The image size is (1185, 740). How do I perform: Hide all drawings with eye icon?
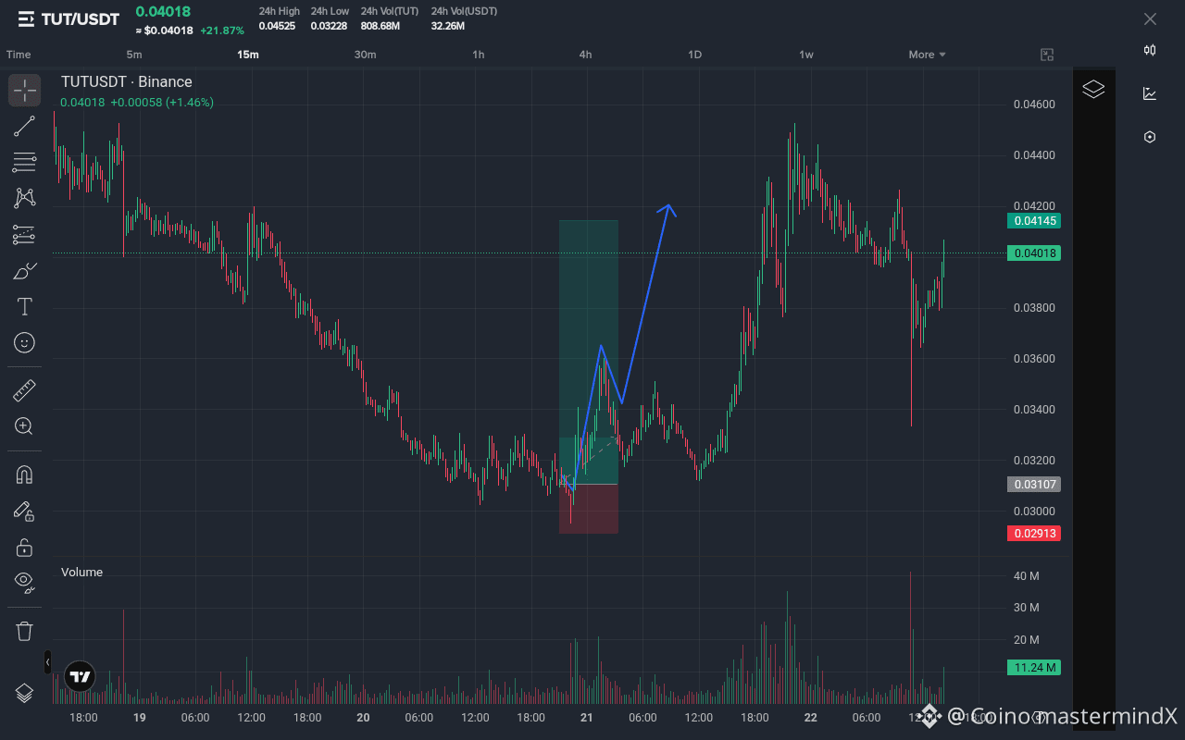pos(25,582)
